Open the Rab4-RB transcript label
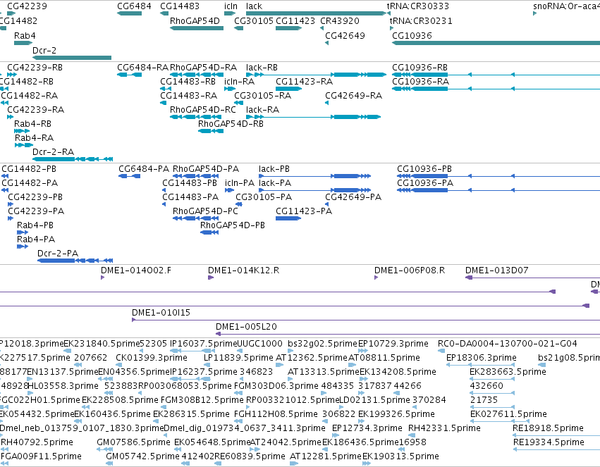Image resolution: width=600 pixels, height=467 pixels. click(32, 124)
